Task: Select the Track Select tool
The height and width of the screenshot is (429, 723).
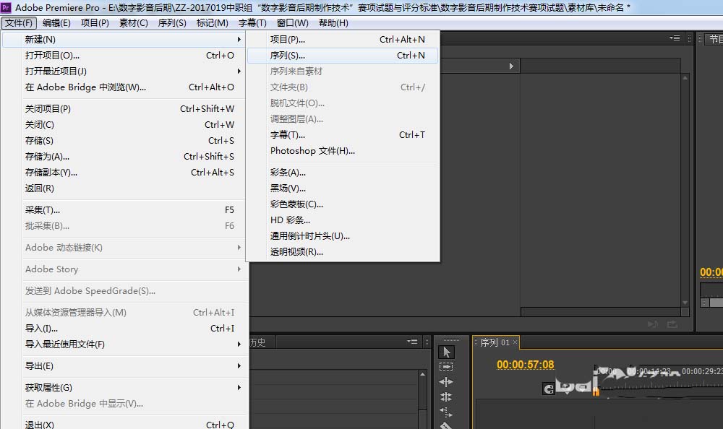Action: click(446, 367)
